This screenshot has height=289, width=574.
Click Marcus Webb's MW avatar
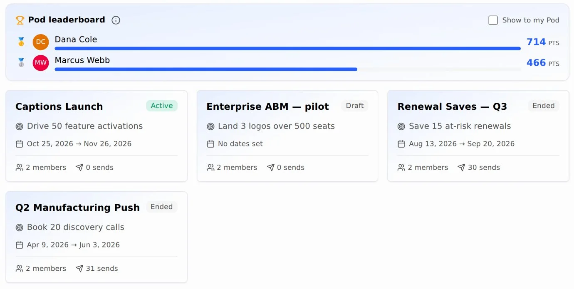41,63
